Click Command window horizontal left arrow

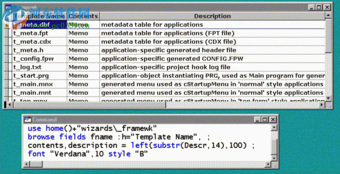pyautogui.click(x=27, y=165)
